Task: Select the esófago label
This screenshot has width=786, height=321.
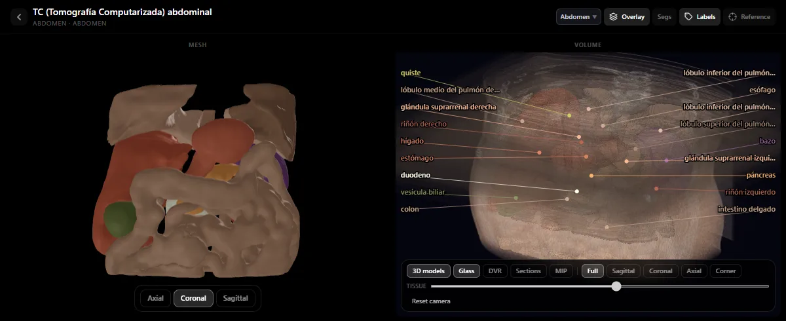Action: 762,90
